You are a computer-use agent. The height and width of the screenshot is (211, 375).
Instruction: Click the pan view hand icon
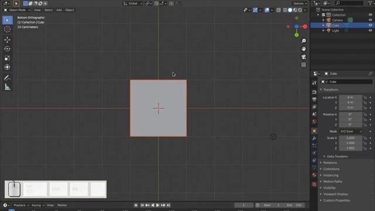click(x=304, y=49)
